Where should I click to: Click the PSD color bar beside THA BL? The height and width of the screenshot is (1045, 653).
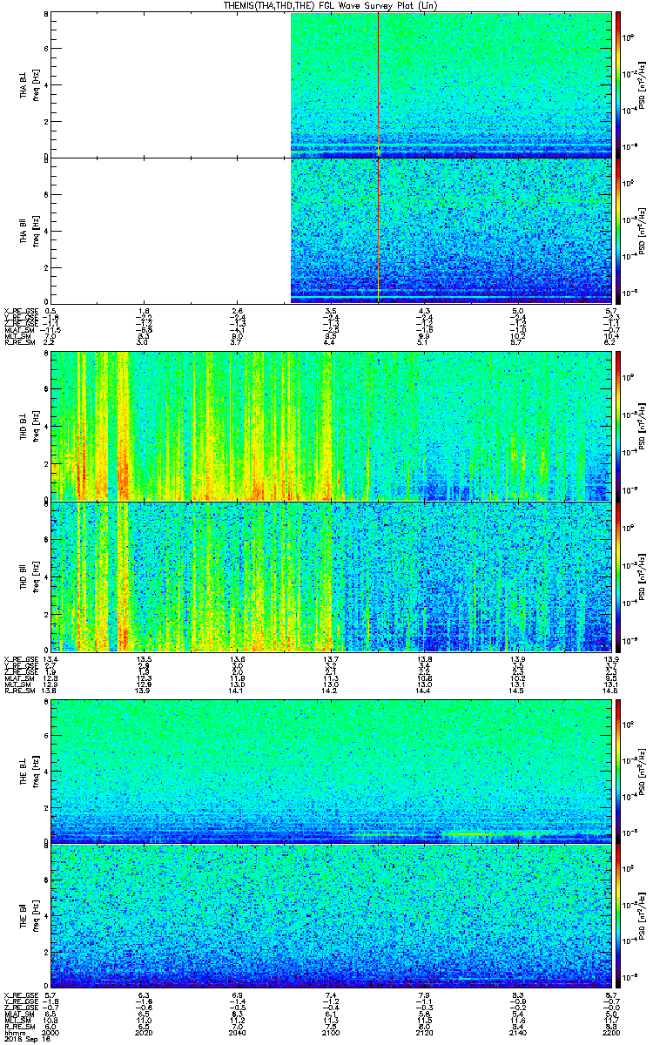coord(618,84)
